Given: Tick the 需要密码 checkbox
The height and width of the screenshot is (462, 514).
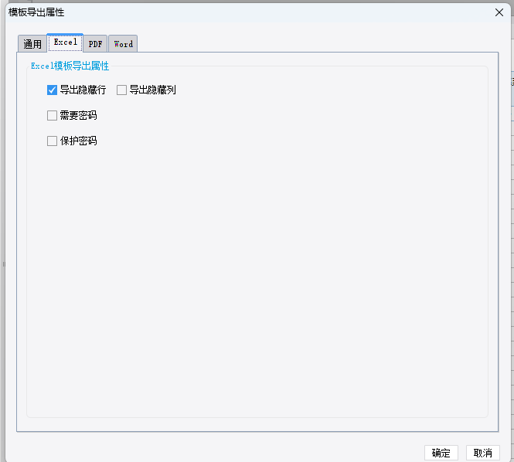Looking at the screenshot, I should tap(52, 115).
